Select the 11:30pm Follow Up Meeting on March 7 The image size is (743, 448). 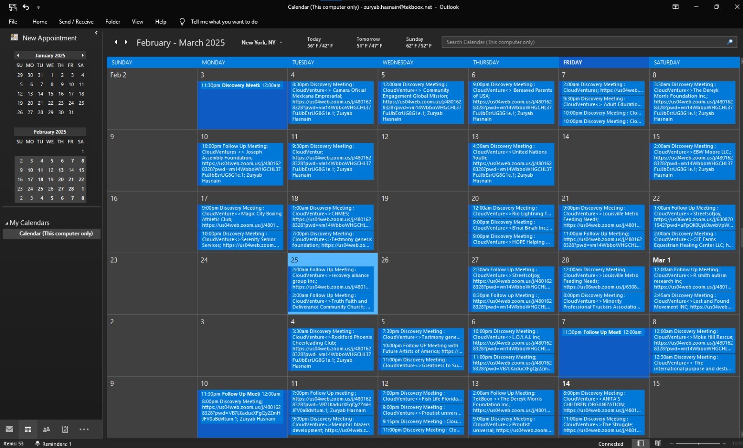click(603, 332)
